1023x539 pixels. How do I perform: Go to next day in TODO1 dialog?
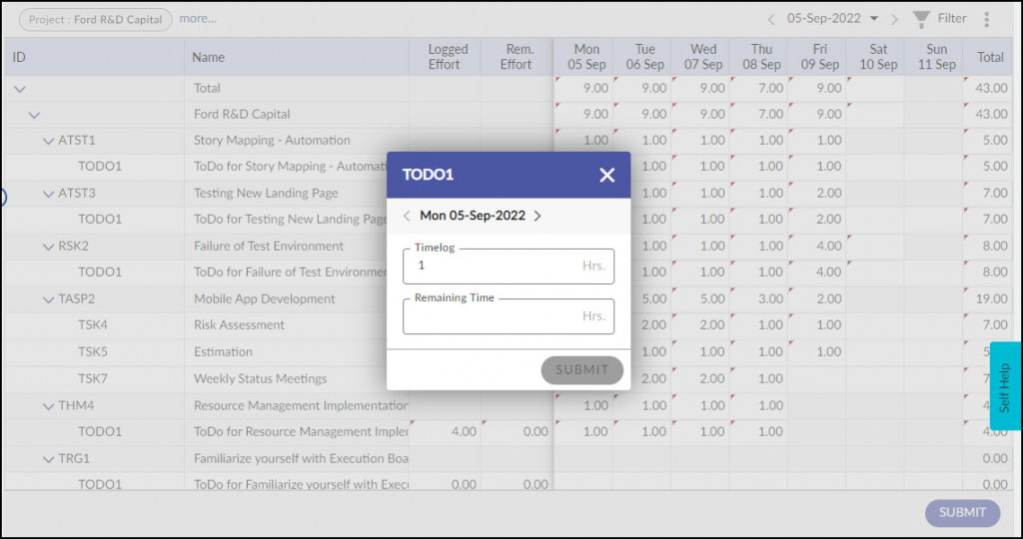click(537, 216)
